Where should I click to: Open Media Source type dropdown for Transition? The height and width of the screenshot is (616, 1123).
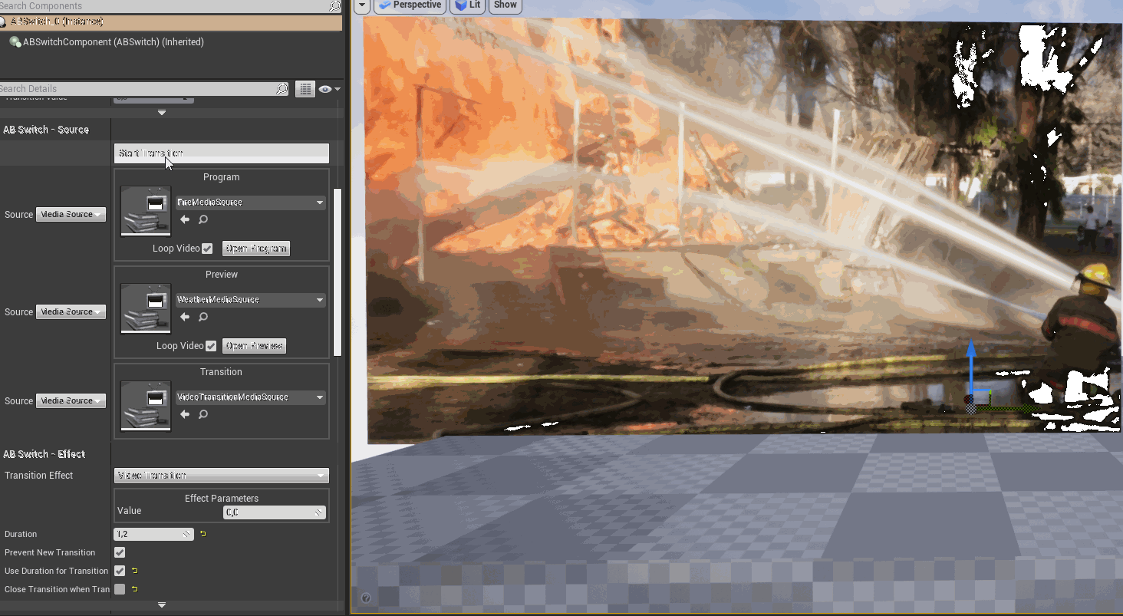point(71,400)
